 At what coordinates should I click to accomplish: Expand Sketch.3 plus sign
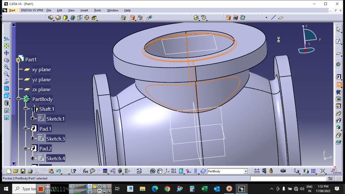pos(33,138)
